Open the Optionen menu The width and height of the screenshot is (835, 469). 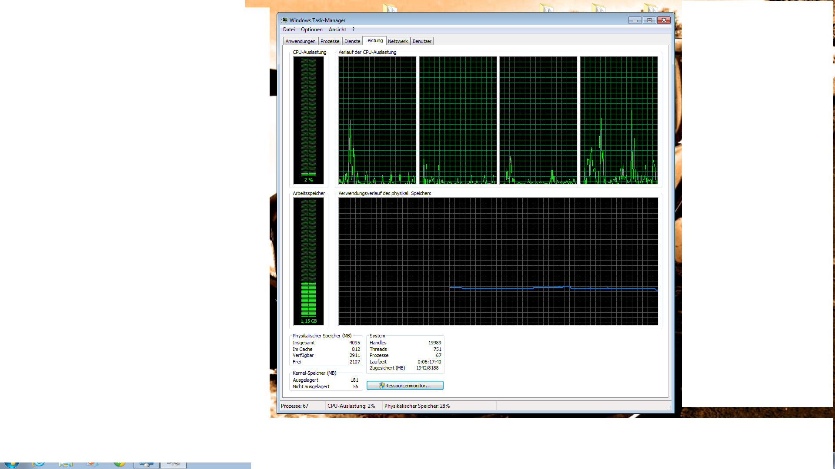click(x=311, y=30)
